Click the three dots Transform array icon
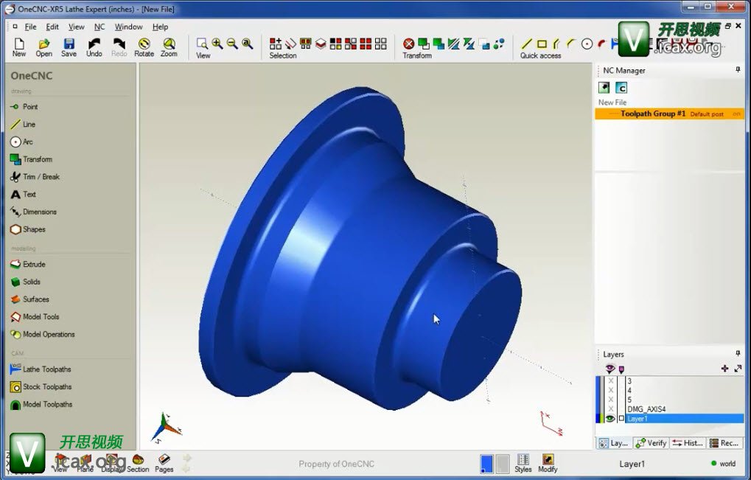Screen dimensions: 751x480 pyautogui.click(x=499, y=44)
